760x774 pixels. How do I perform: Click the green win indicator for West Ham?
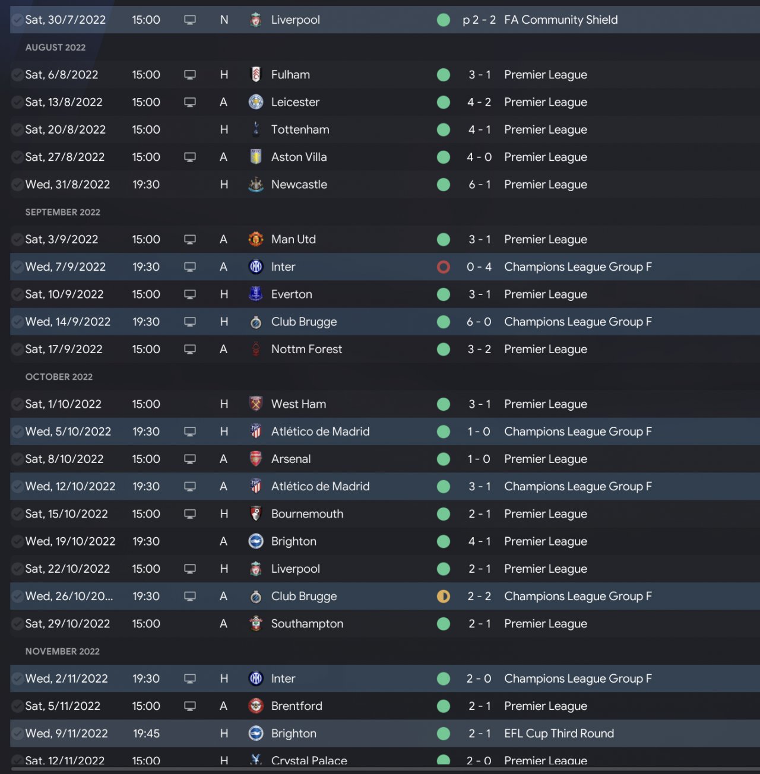tap(444, 404)
